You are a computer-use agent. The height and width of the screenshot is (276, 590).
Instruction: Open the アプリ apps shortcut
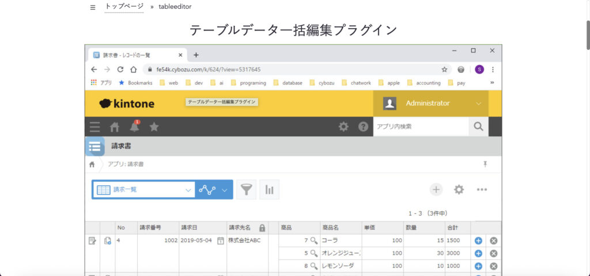(101, 83)
